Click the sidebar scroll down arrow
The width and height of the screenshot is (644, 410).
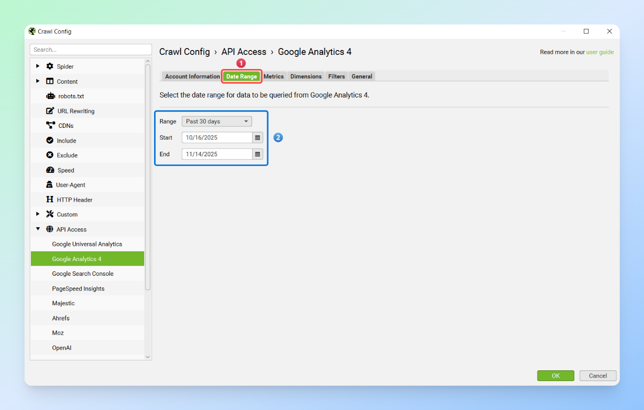pyautogui.click(x=148, y=357)
